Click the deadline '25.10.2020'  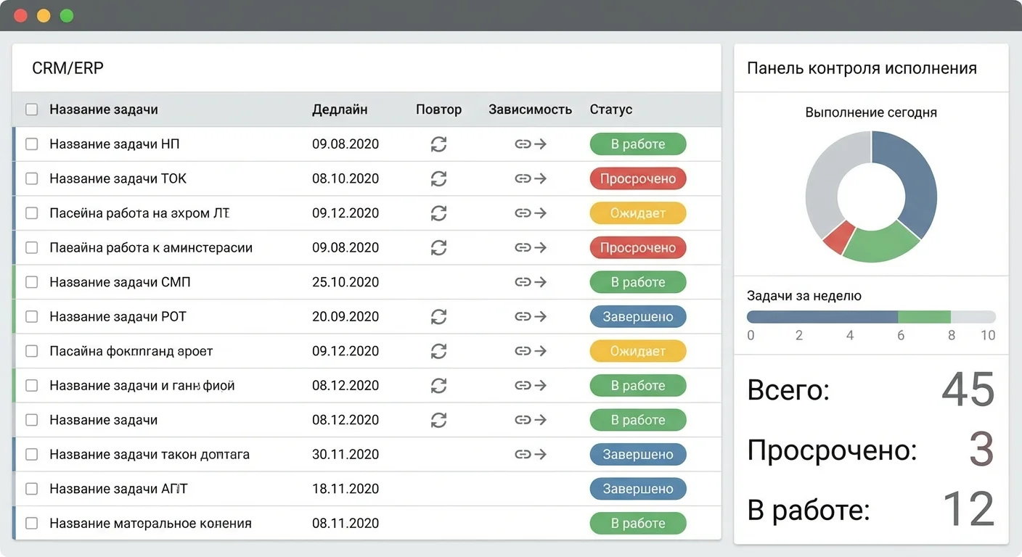click(x=346, y=282)
